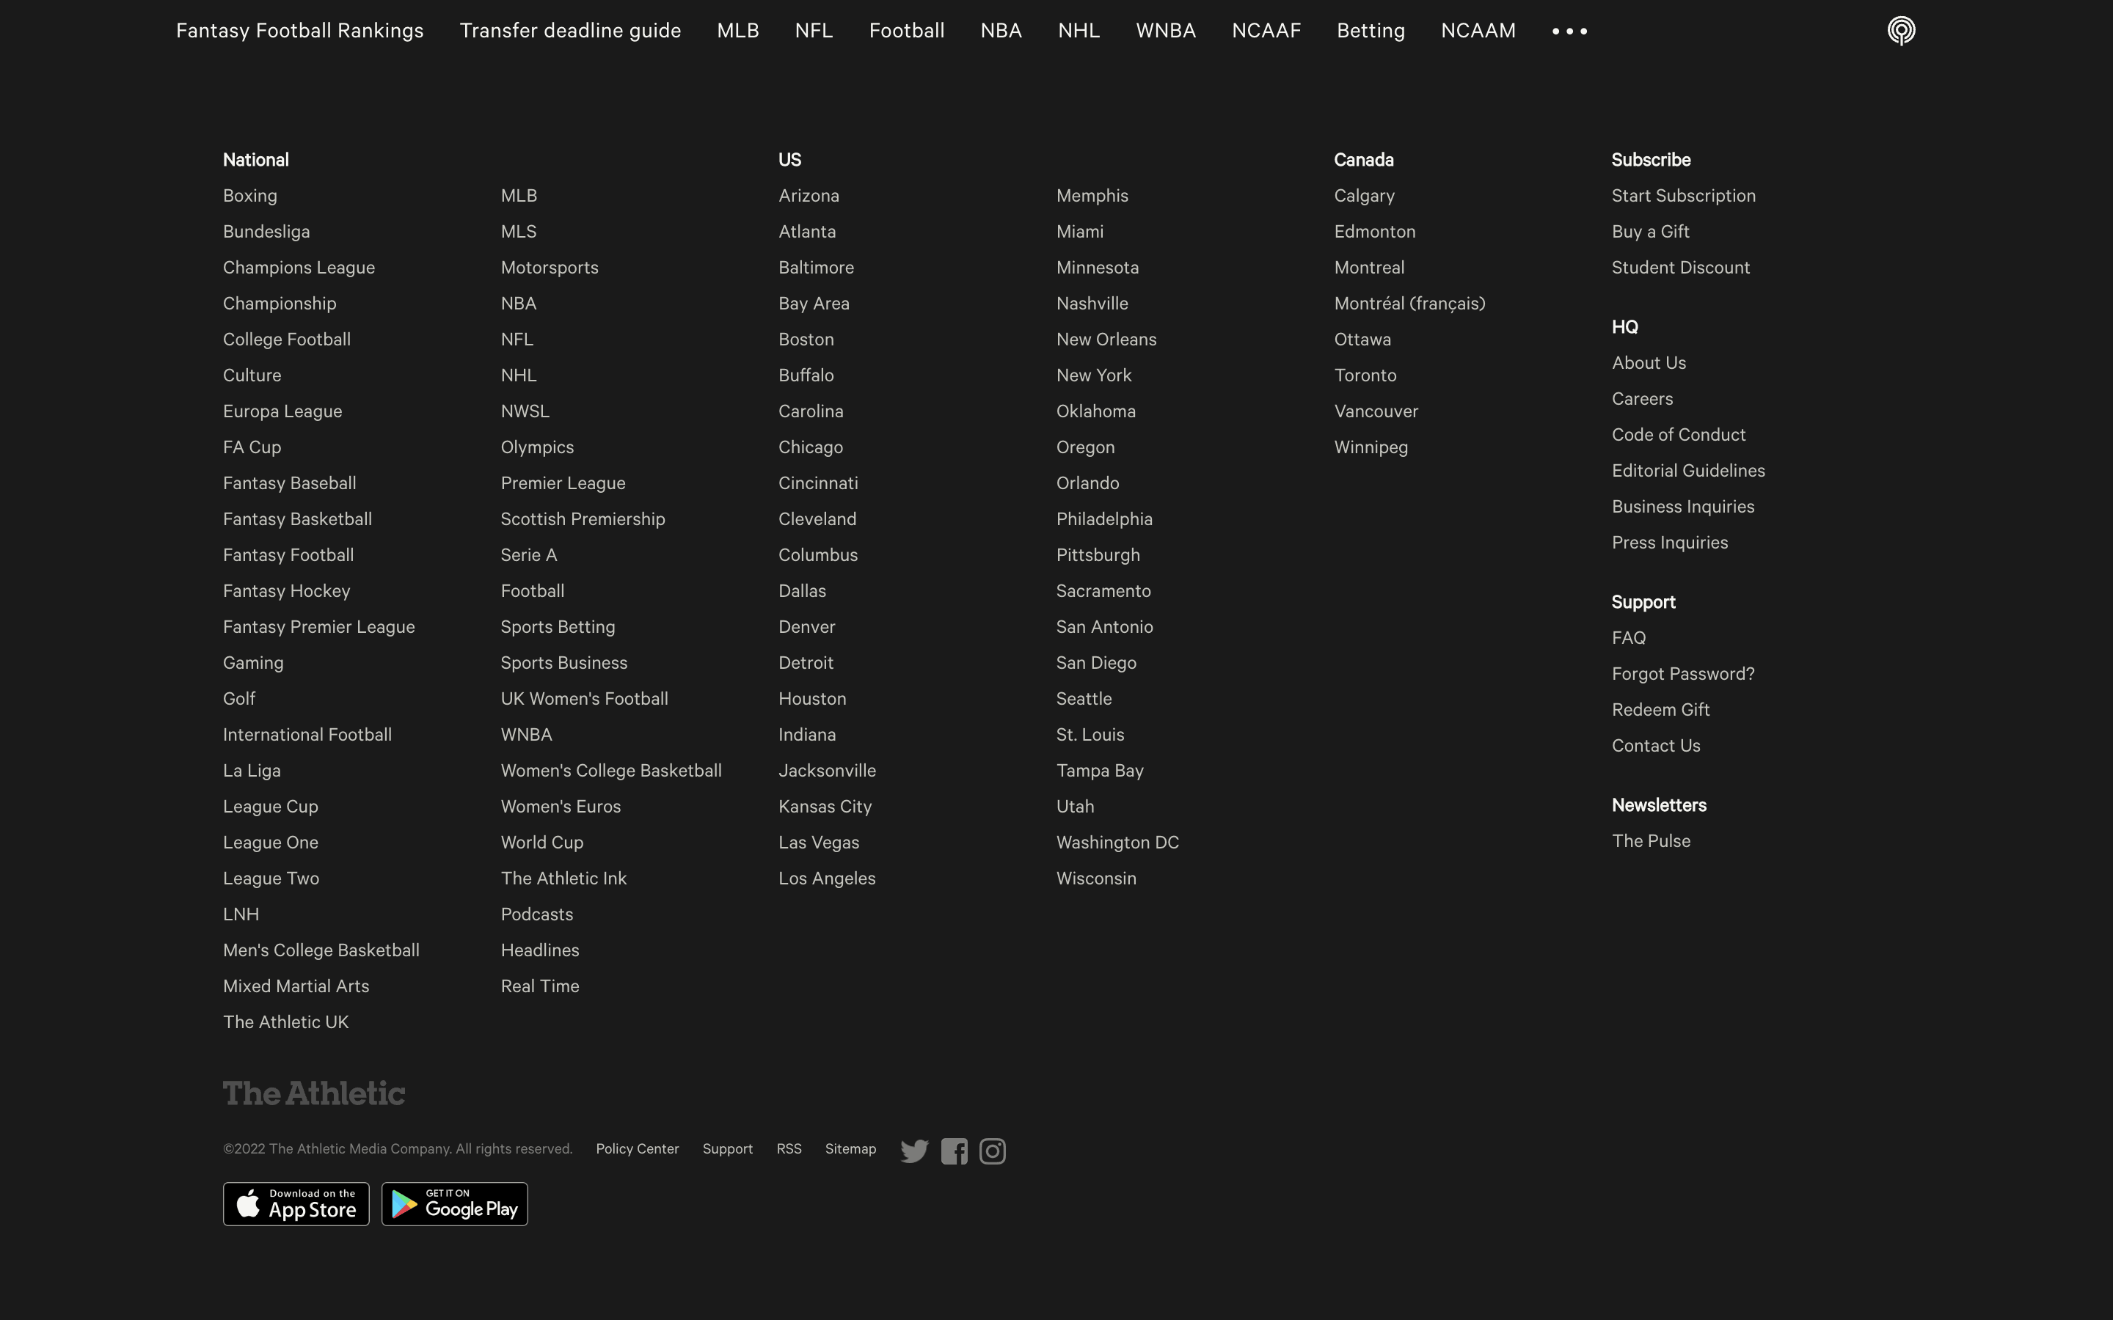Select the Washington DC city link
Viewport: 2113px width, 1320px height.
tap(1117, 843)
